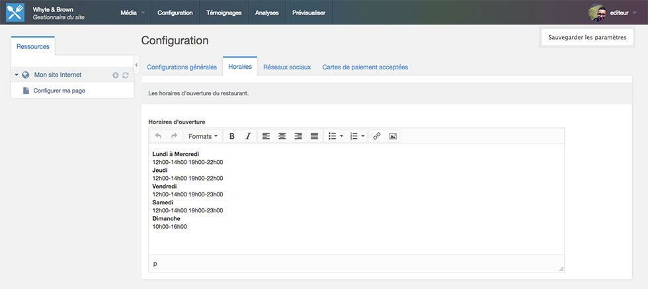
Task: Refresh the Mon site Internet tree
Action: point(125,75)
